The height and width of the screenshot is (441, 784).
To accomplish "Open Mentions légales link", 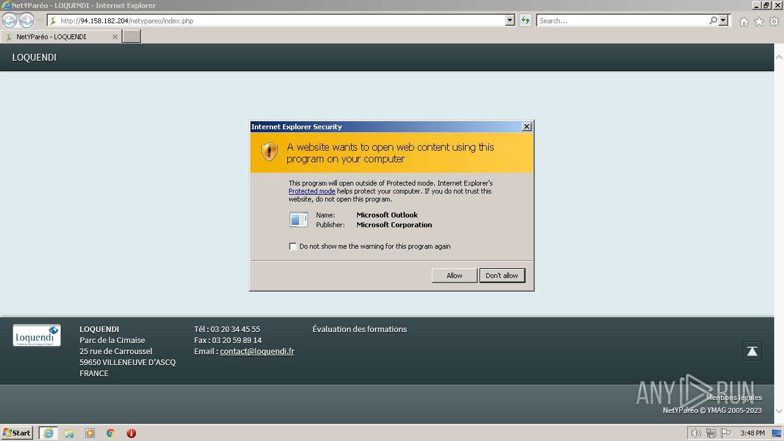I will 734,398.
